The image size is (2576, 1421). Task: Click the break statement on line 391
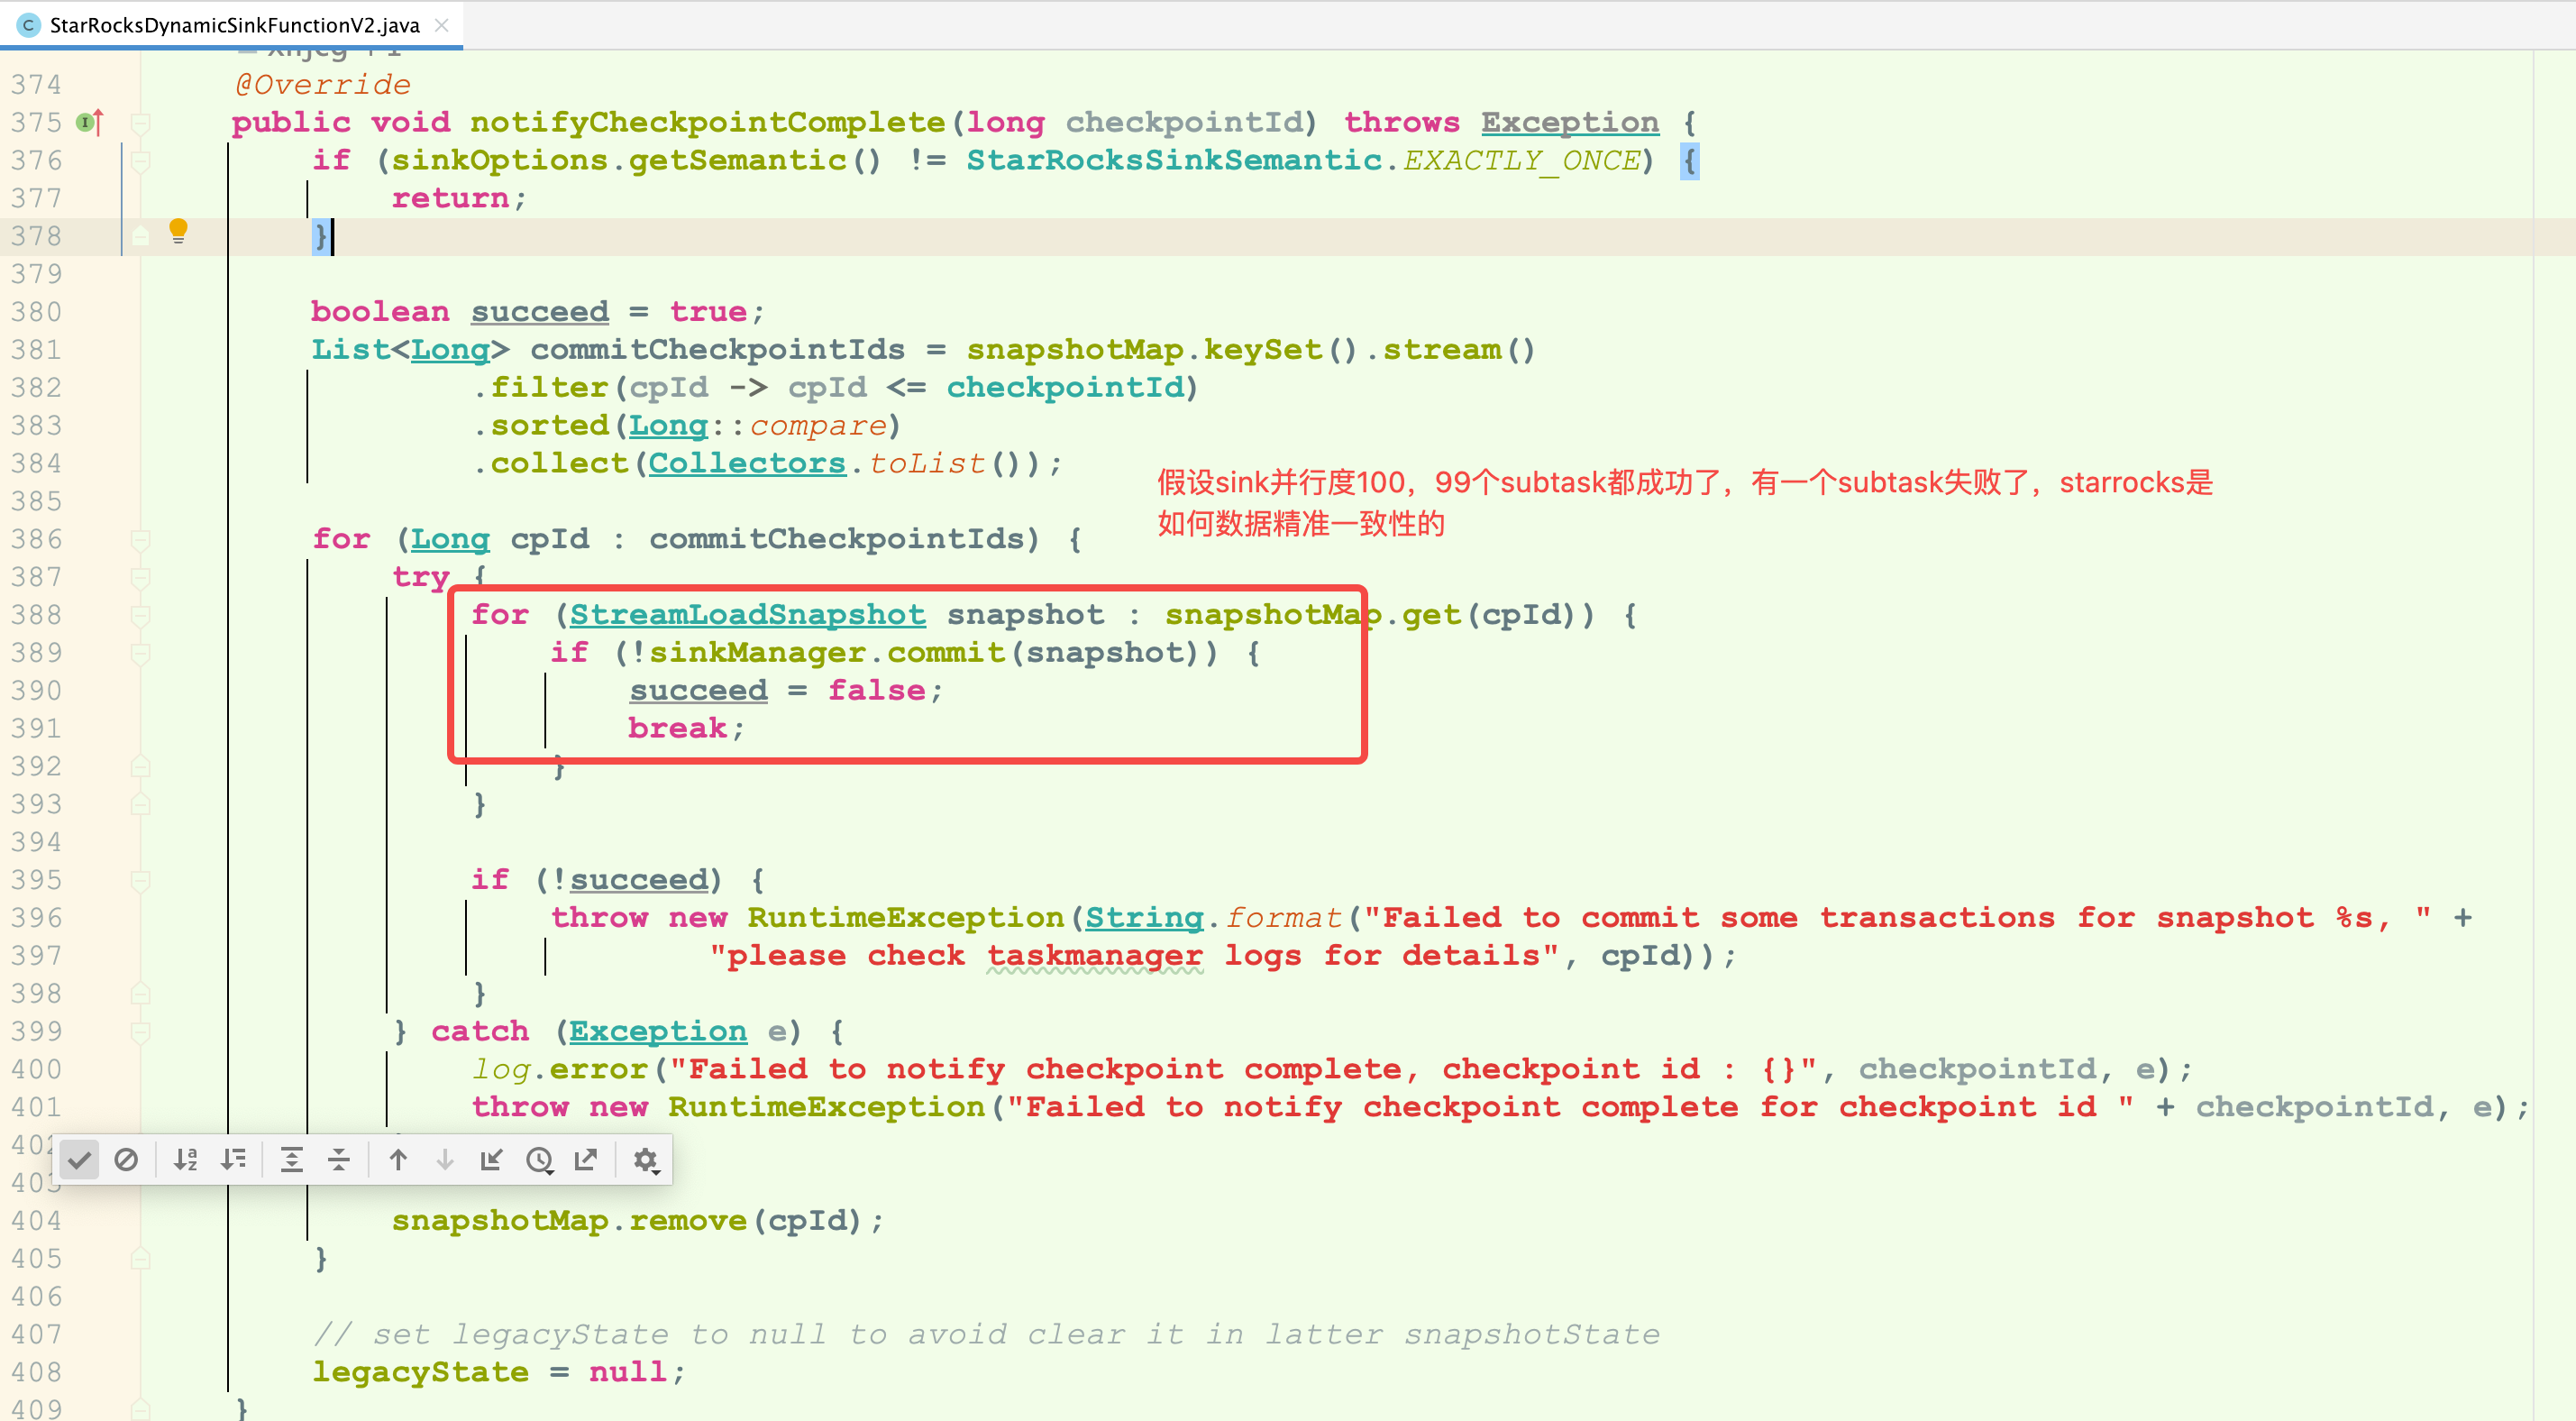[x=678, y=729]
